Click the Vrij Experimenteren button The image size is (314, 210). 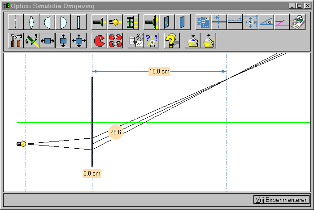coord(281,200)
